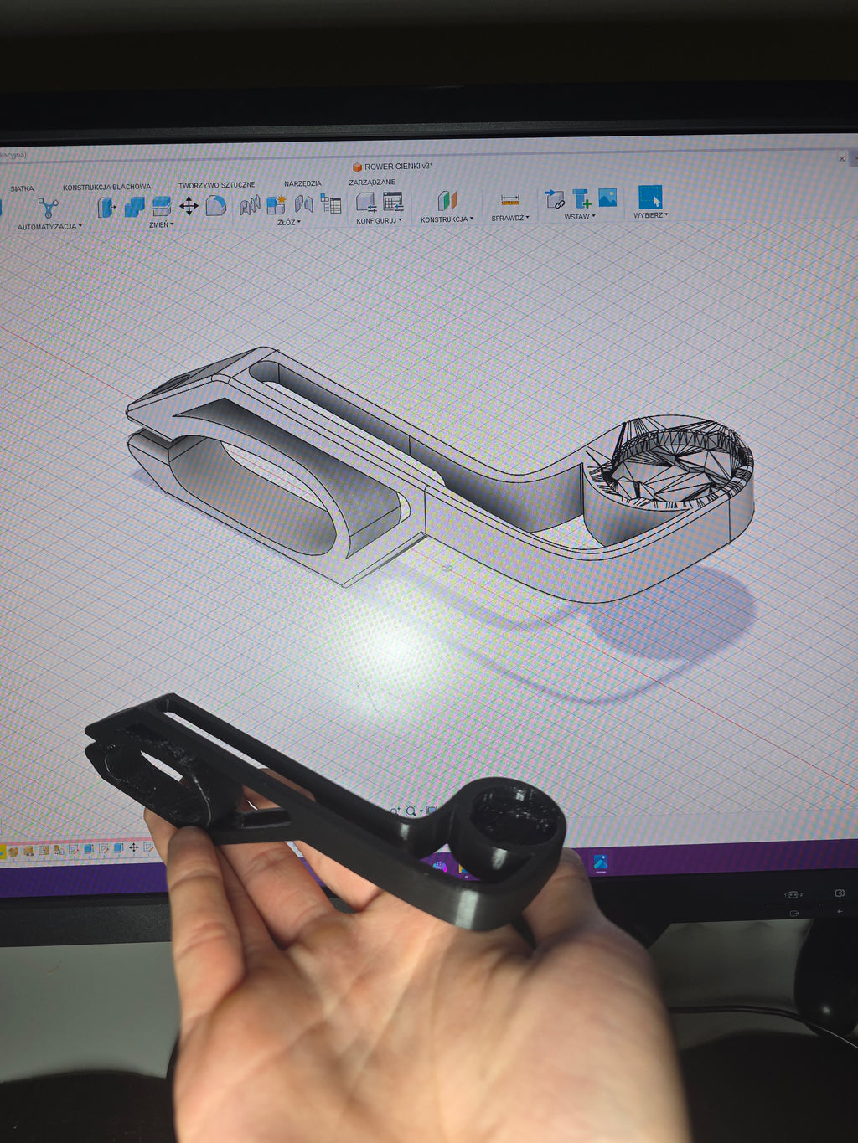Click the layered-block icon above ZMIEŃ
Image resolution: width=858 pixels, height=1143 pixels.
point(161,206)
